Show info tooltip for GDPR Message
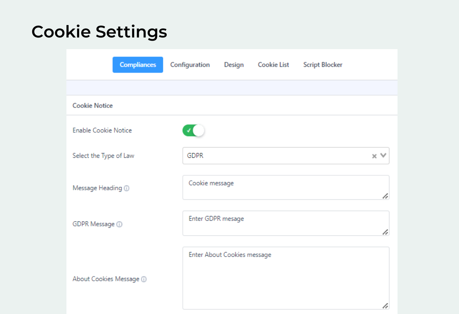This screenshot has height=314, width=459. pos(119,224)
